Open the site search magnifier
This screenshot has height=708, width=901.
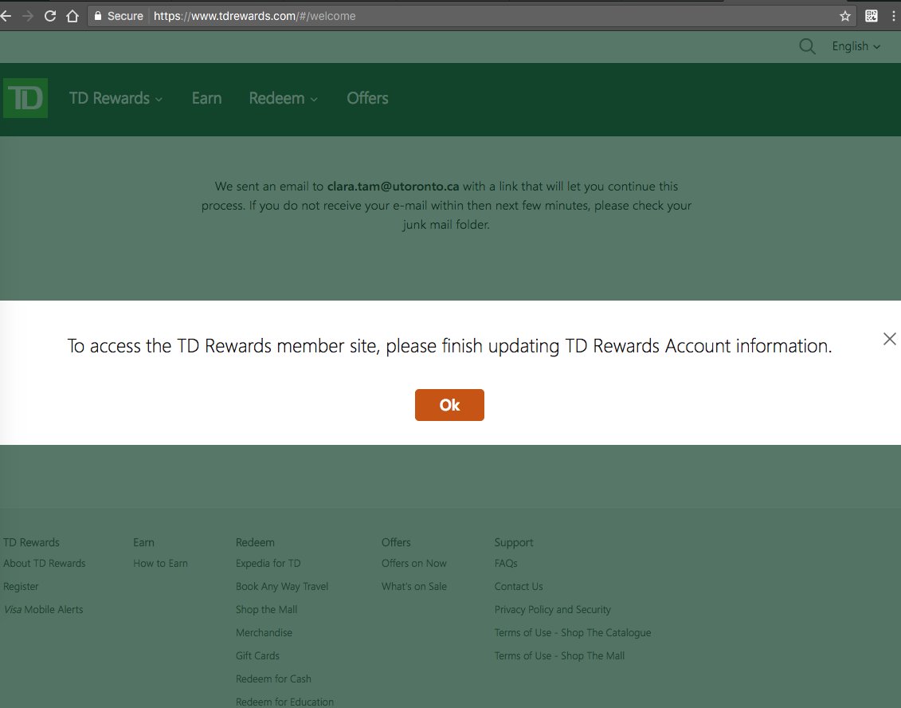click(807, 46)
